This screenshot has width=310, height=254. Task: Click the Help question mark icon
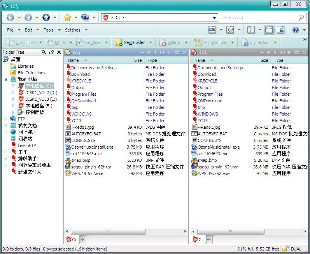(x=296, y=30)
